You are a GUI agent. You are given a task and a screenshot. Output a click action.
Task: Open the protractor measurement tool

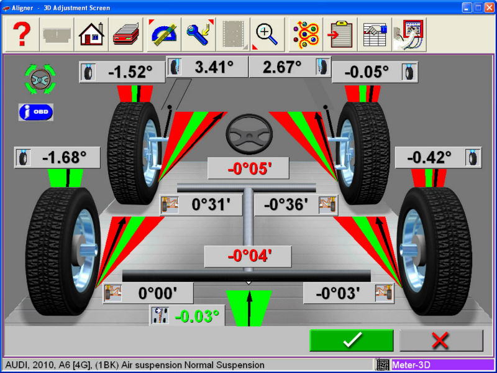[164, 35]
